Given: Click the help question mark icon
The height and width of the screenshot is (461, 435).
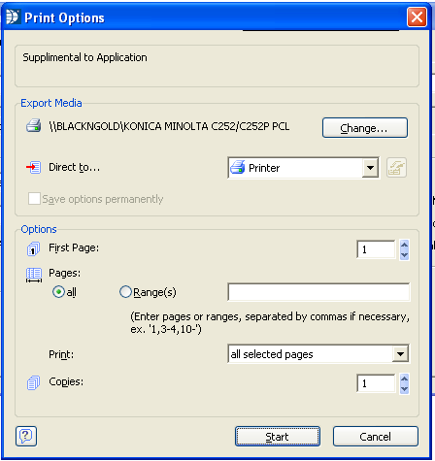Looking at the screenshot, I should pyautogui.click(x=26, y=436).
